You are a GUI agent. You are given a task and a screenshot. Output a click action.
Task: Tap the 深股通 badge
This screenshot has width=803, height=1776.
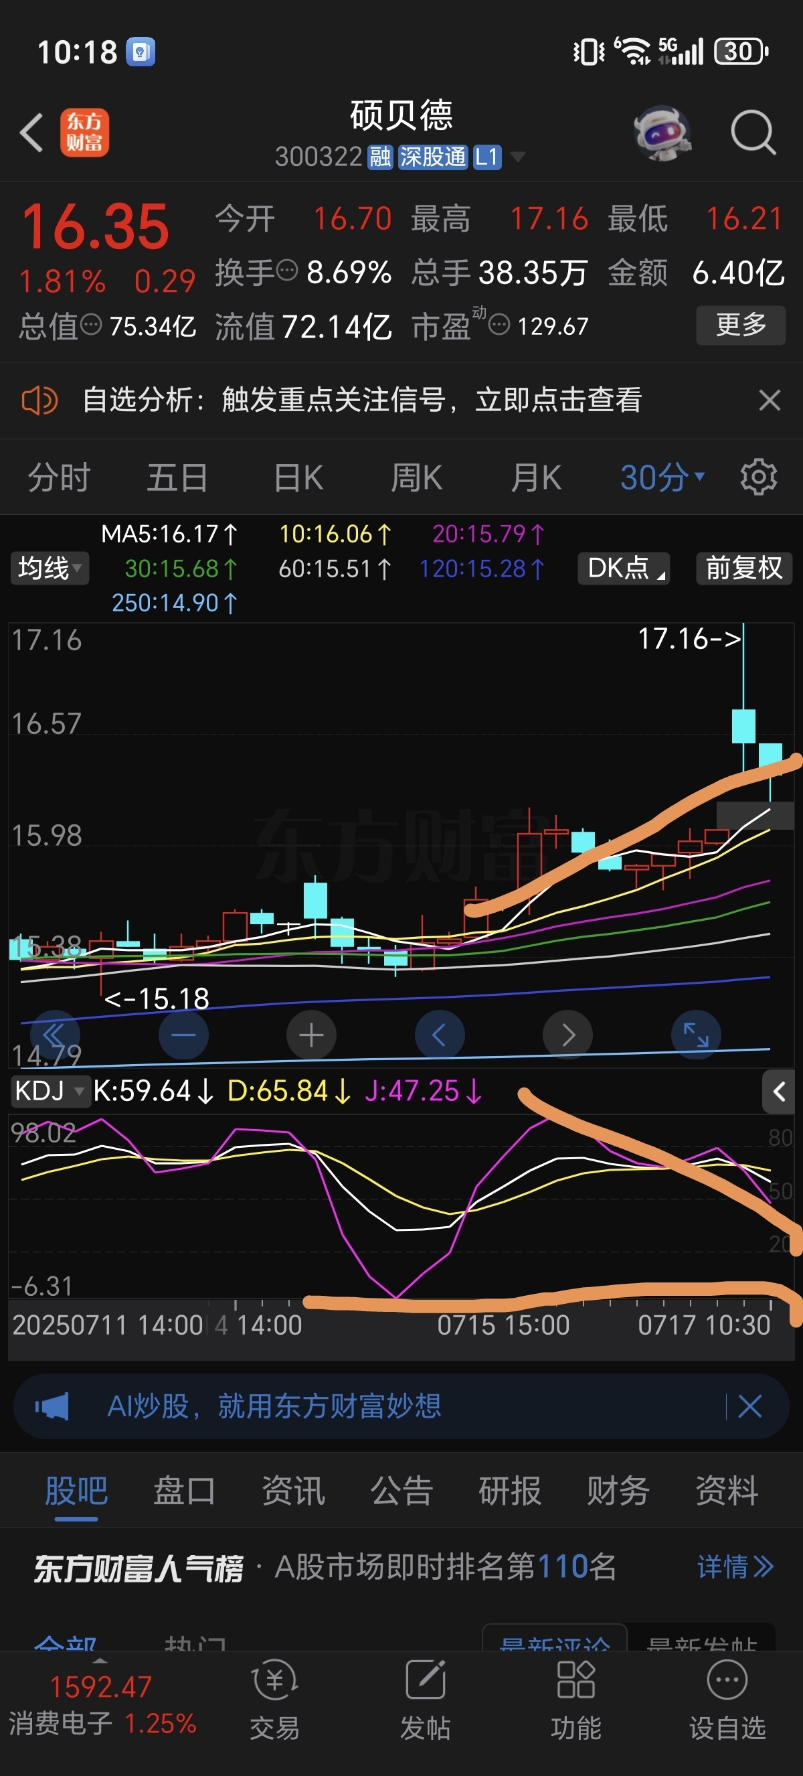click(x=433, y=157)
